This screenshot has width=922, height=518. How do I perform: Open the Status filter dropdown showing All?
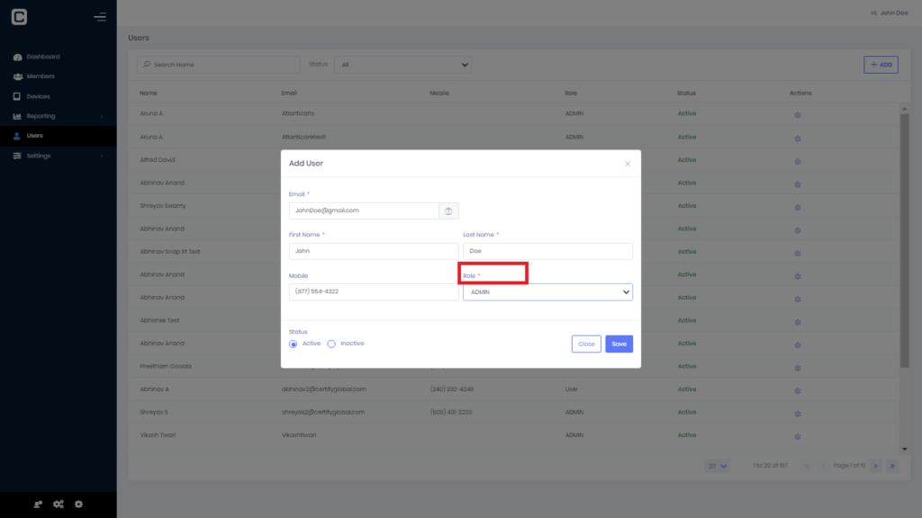click(402, 64)
